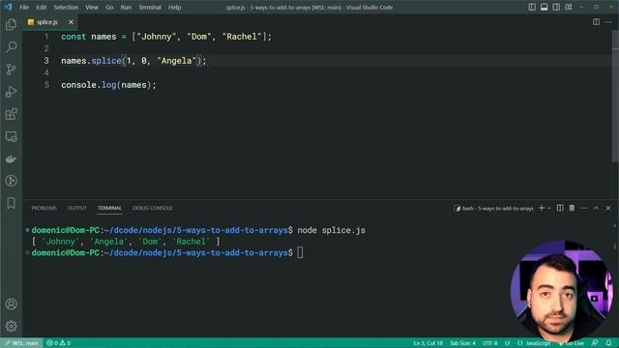Toggle the primary side bar layout icon
Image resolution: width=619 pixels, height=348 pixels.
pos(532,7)
